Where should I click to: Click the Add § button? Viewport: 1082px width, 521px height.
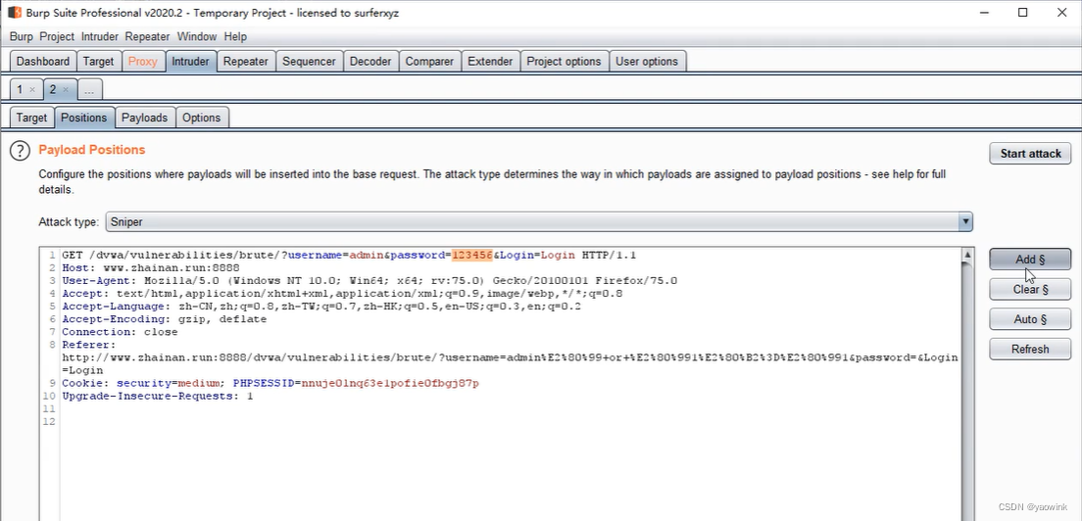tap(1030, 260)
